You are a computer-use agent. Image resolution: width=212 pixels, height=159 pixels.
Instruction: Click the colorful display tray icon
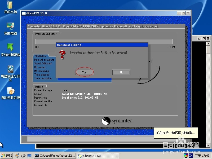point(186,156)
